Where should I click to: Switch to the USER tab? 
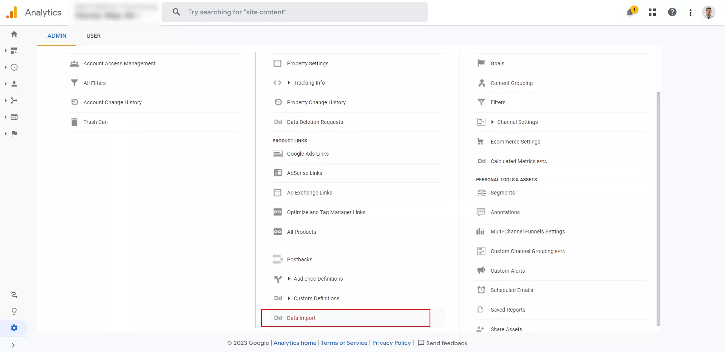[x=94, y=36]
